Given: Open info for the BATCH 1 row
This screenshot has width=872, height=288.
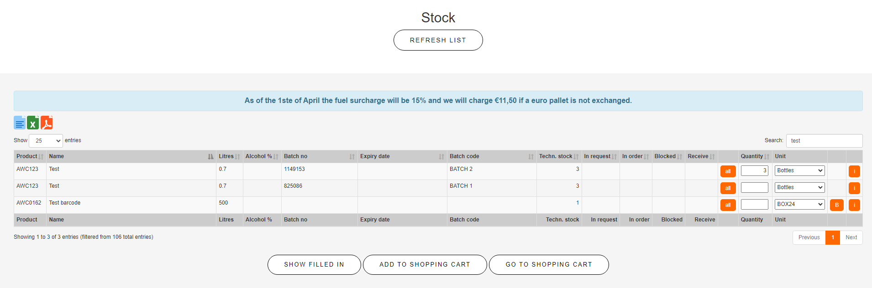Looking at the screenshot, I should (x=854, y=188).
